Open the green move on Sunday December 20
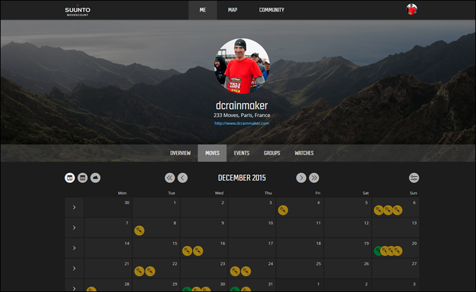This screenshot has height=292, width=476. [x=377, y=251]
